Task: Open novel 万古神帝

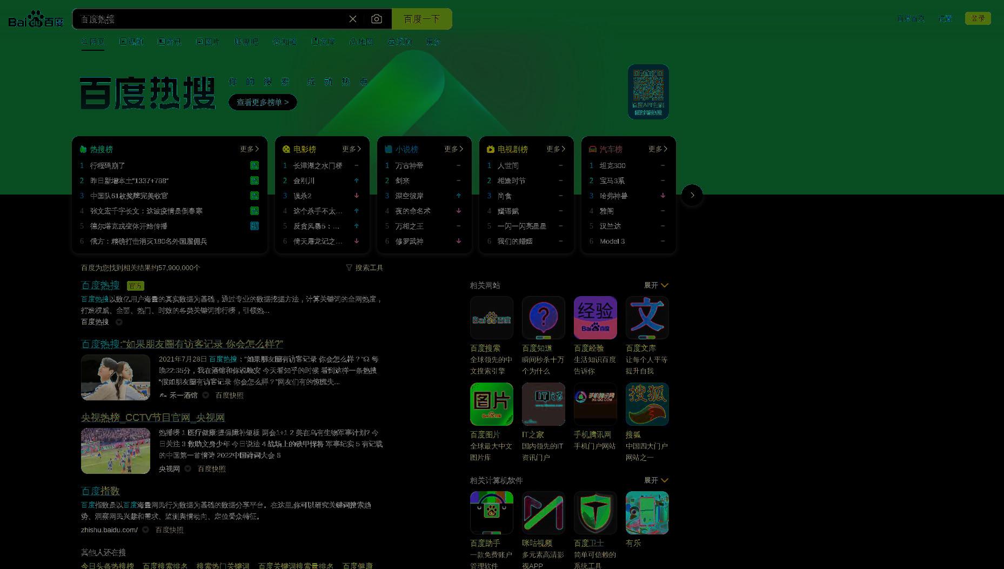Action: tap(410, 165)
